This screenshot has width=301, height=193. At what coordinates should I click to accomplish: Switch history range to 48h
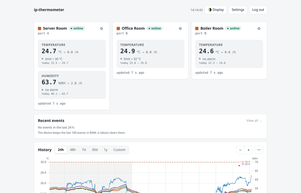(73, 150)
